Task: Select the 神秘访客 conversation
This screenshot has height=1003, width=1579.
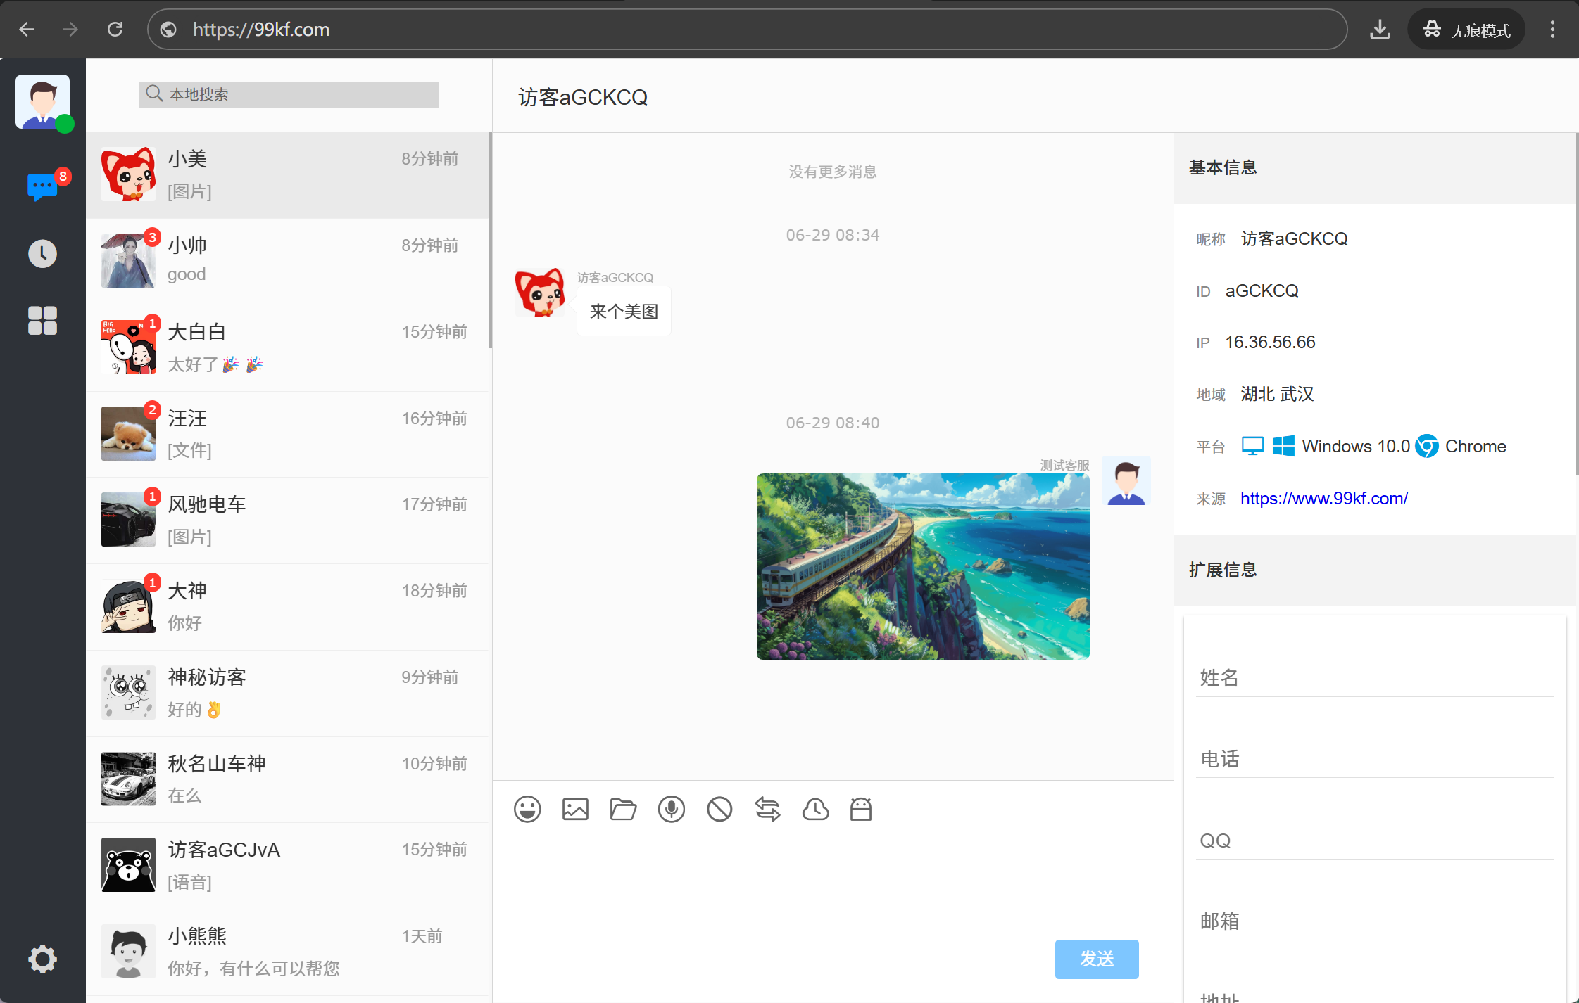Action: point(288,694)
